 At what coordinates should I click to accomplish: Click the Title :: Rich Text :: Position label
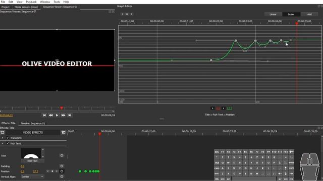coord(220,115)
